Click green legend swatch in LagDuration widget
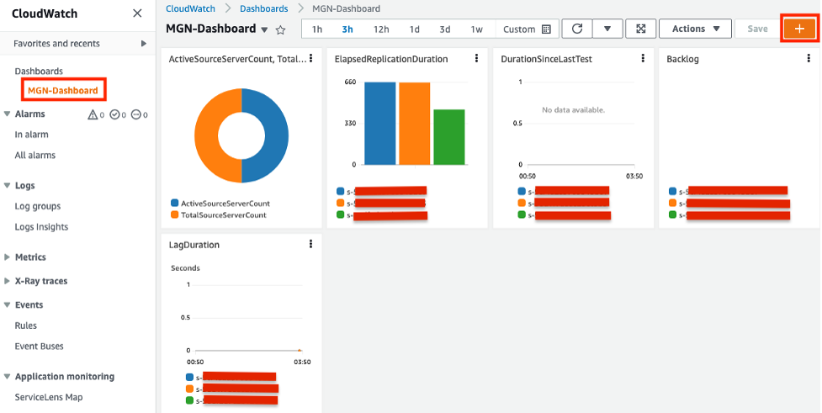Viewport: 822px width, 413px height. 190,400
